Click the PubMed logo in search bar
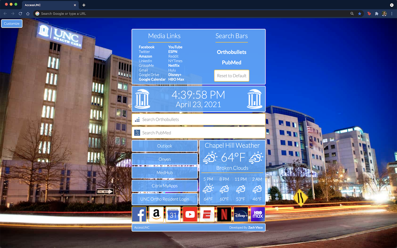The width and height of the screenshot is (397, 248). (137, 133)
